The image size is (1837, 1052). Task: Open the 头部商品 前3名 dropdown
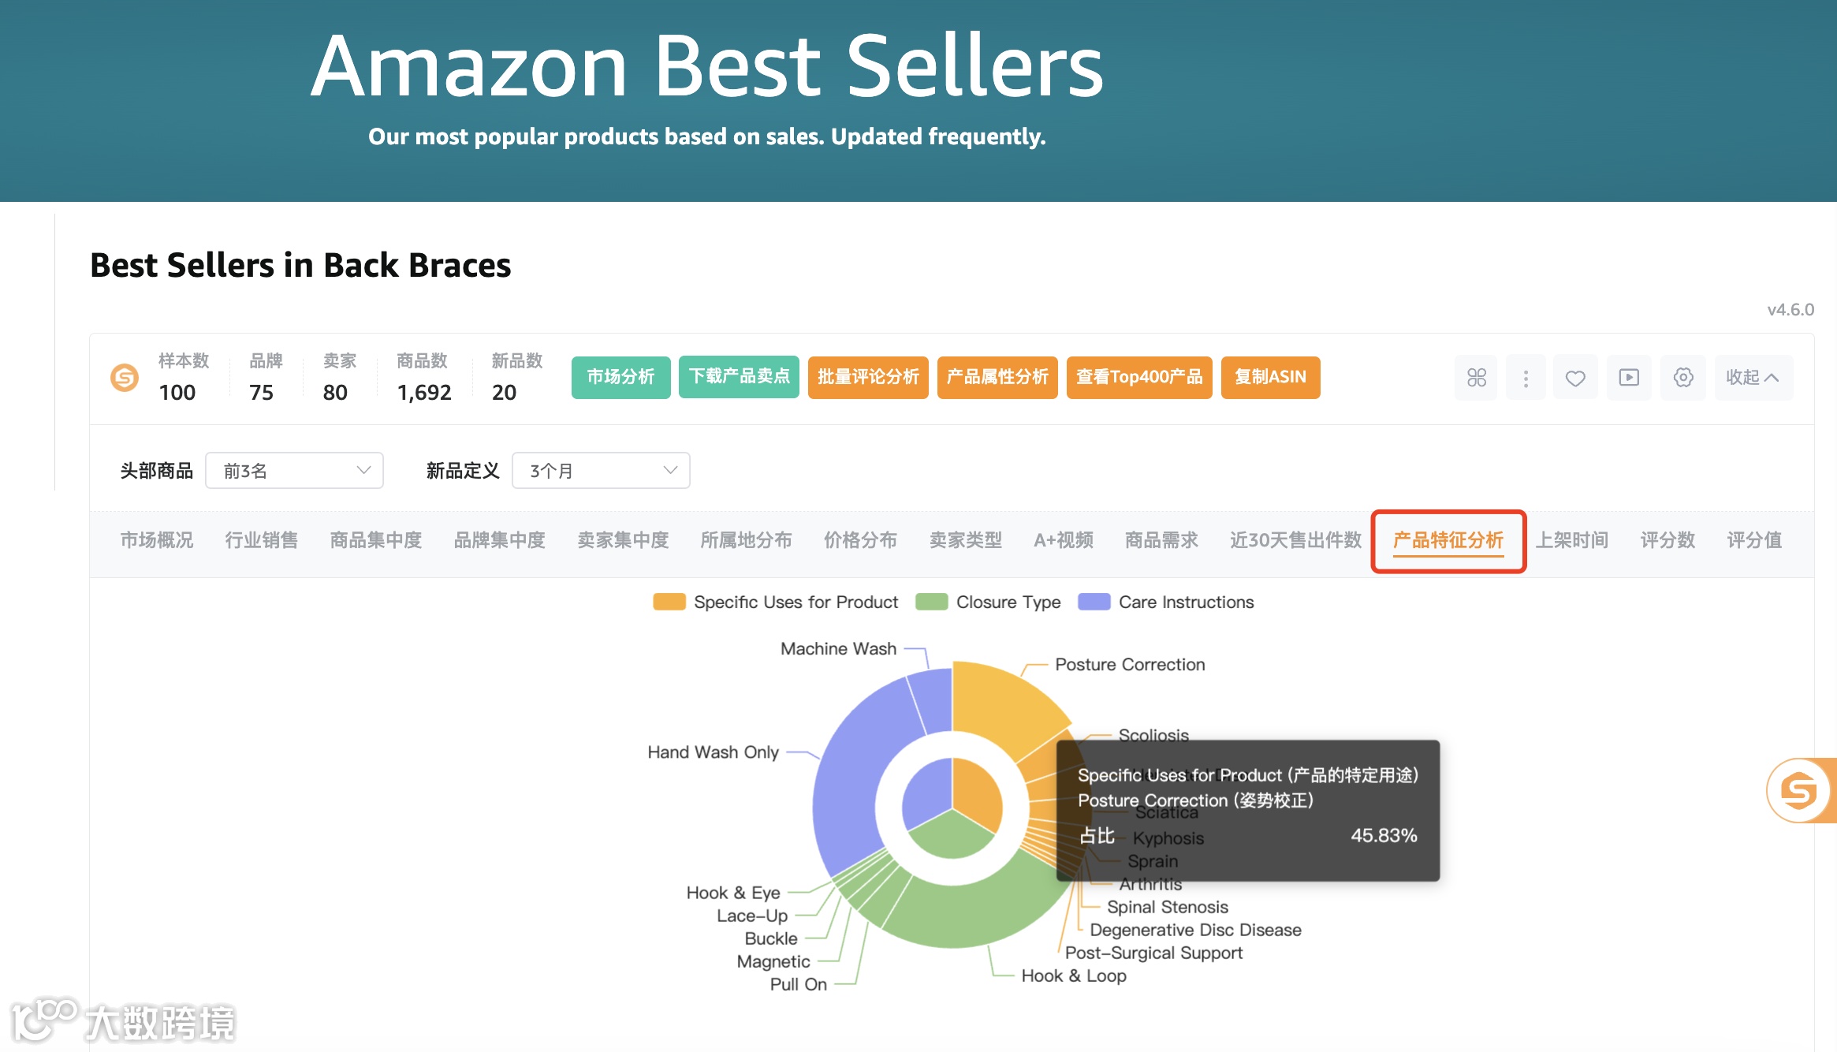(x=294, y=471)
